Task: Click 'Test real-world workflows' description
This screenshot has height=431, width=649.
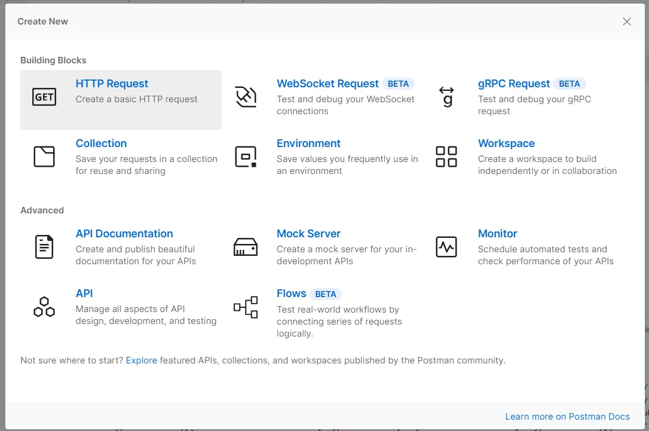Action: tap(339, 321)
